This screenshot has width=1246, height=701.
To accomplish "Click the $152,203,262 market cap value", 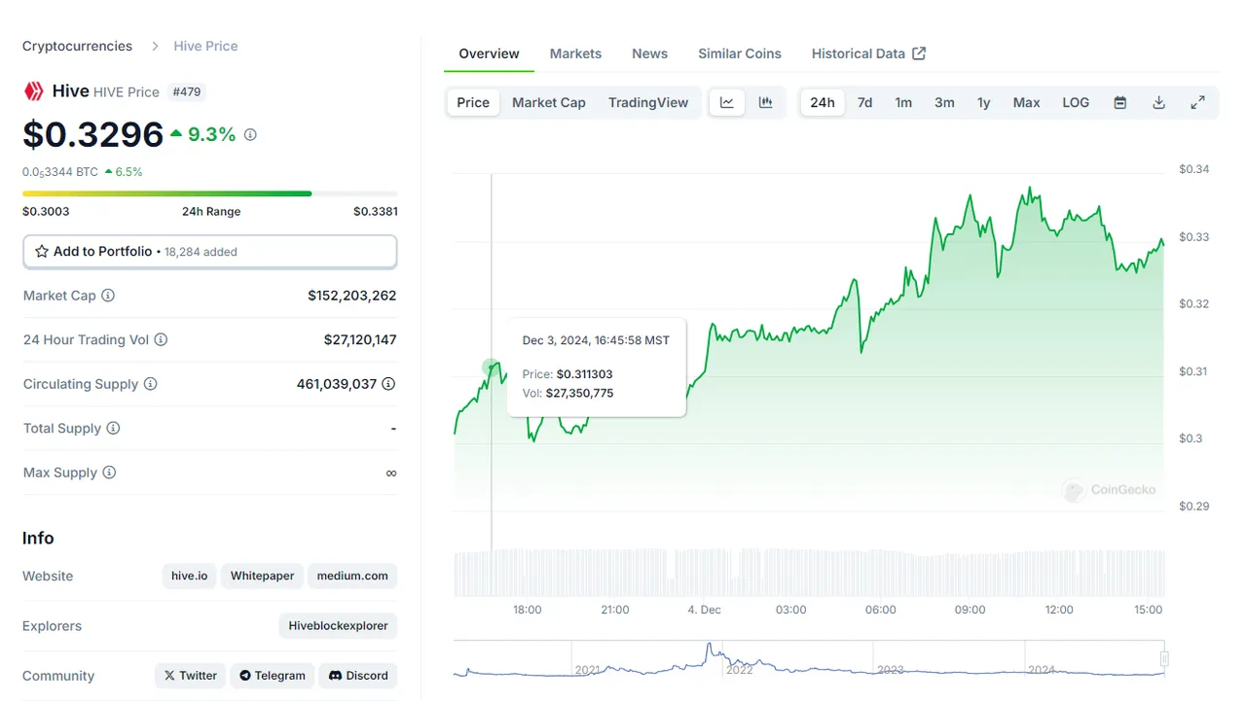I will click(x=352, y=296).
